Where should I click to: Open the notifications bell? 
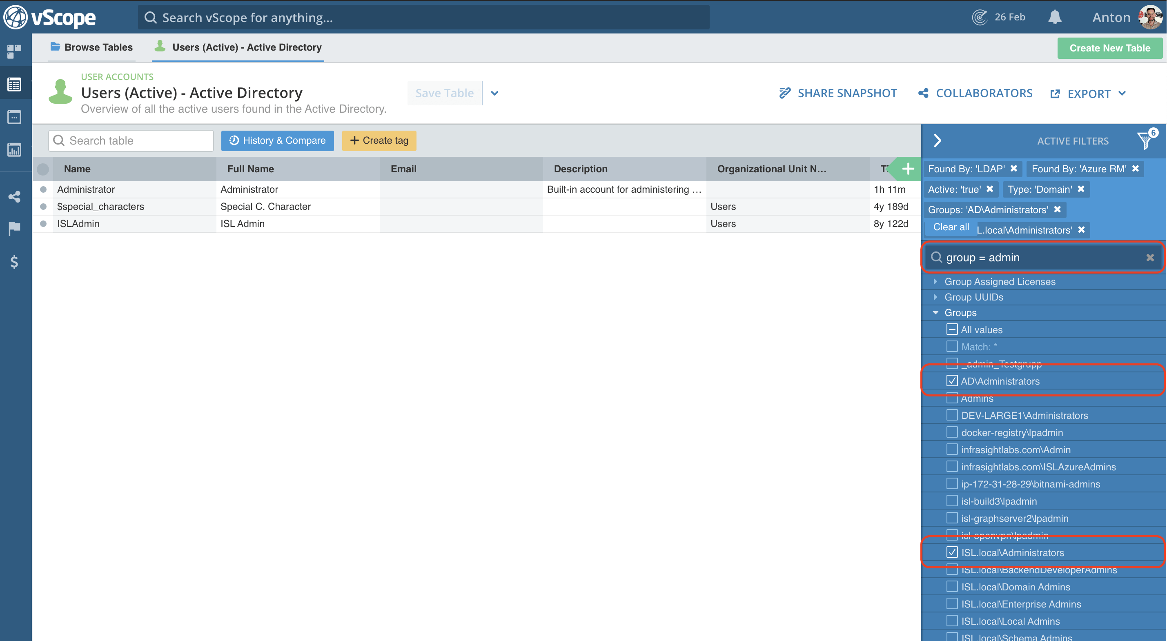1055,17
